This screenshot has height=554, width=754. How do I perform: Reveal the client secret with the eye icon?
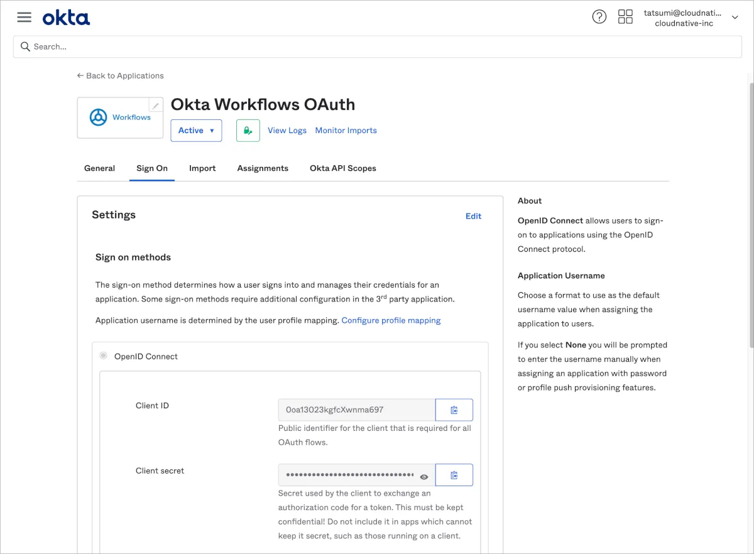[x=424, y=476]
